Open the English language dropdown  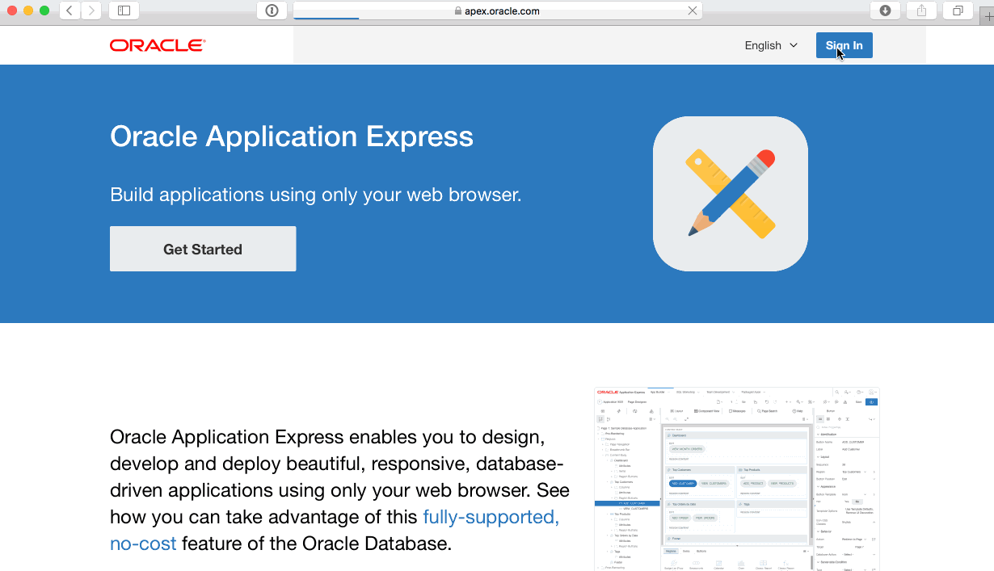(x=770, y=45)
